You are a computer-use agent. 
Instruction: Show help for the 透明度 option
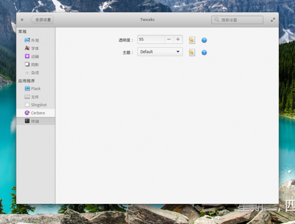(204, 40)
